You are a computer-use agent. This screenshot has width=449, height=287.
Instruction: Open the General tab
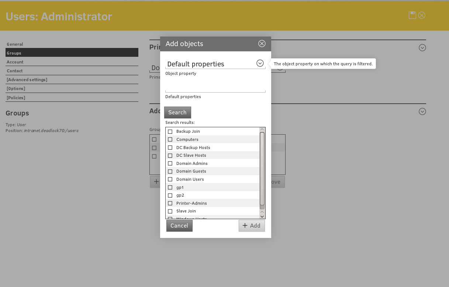15,44
